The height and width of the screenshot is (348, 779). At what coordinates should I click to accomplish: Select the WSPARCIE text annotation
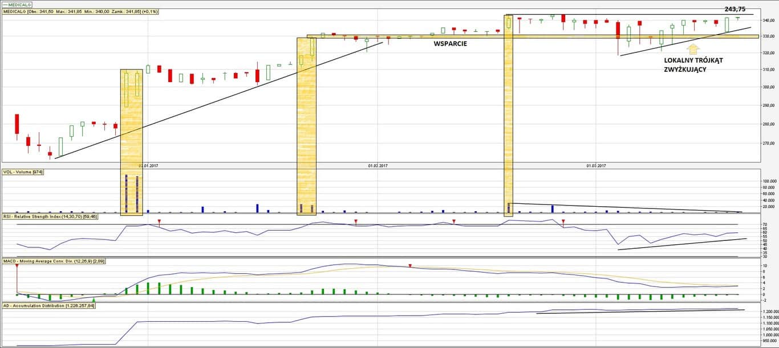tap(450, 43)
